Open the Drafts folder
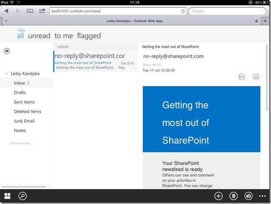 tap(20, 92)
